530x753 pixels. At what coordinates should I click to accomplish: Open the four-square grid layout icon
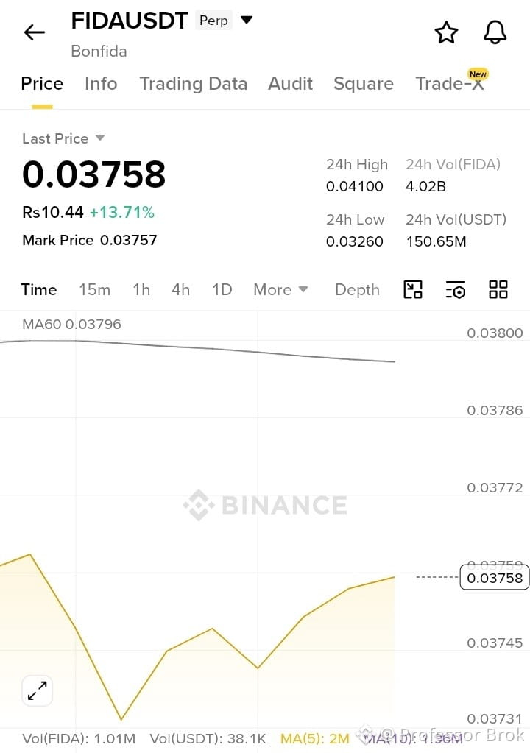point(498,289)
